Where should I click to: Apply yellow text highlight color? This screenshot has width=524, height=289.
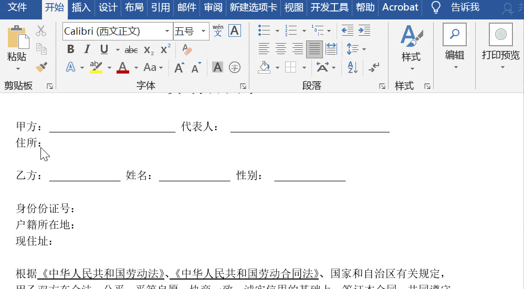point(96,67)
